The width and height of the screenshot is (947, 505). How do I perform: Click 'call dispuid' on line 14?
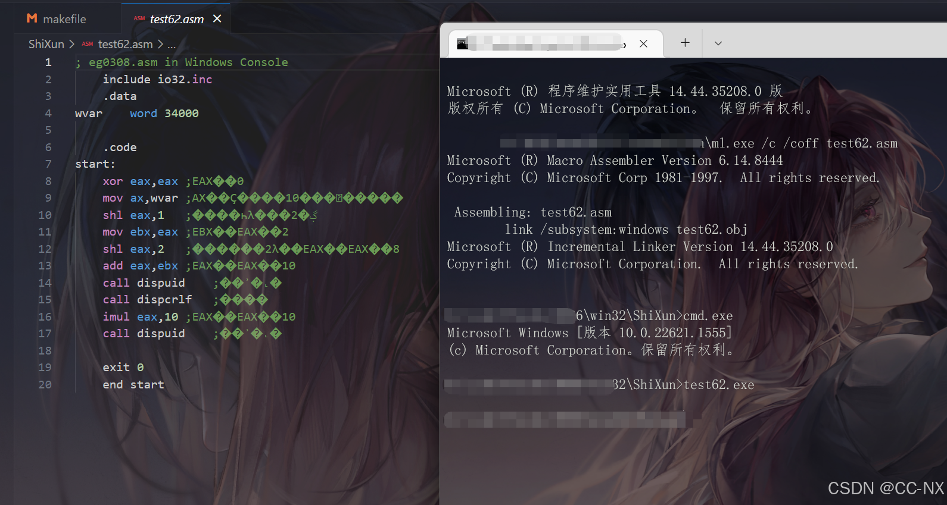tap(144, 283)
